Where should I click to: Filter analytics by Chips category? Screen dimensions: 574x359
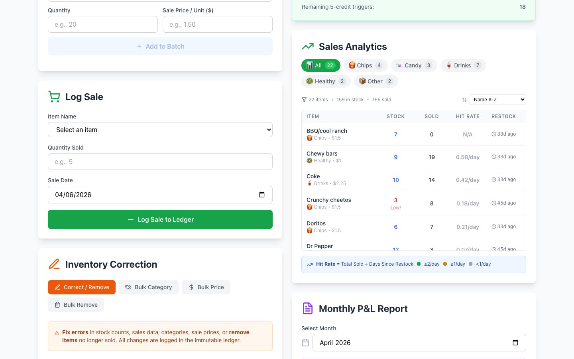(365, 65)
